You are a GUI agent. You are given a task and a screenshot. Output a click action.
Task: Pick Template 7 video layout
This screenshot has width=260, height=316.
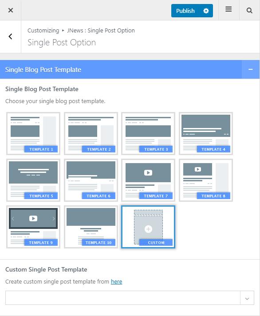(x=148, y=180)
